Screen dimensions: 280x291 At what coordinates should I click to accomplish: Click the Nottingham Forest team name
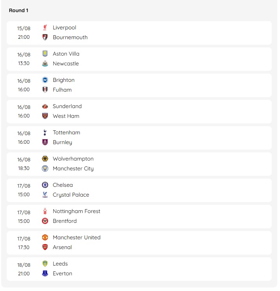pos(76,211)
